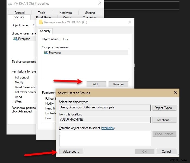The width and height of the screenshot is (190, 163).
Task: Open the Sharing tab in Properties window
Action: pos(90,12)
